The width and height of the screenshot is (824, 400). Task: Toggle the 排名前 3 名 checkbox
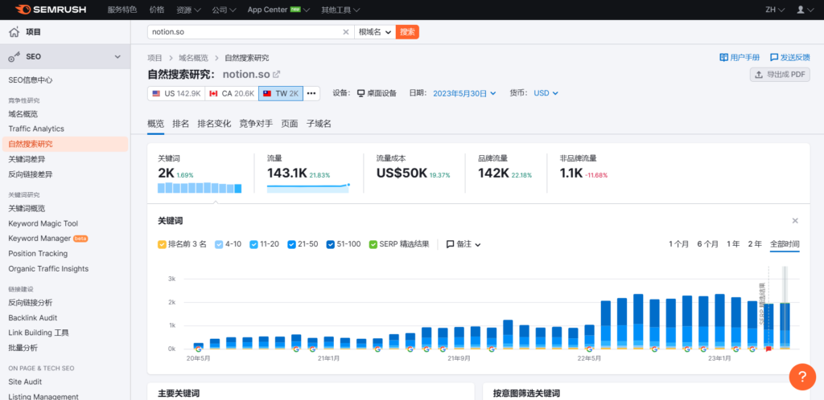[x=162, y=244]
